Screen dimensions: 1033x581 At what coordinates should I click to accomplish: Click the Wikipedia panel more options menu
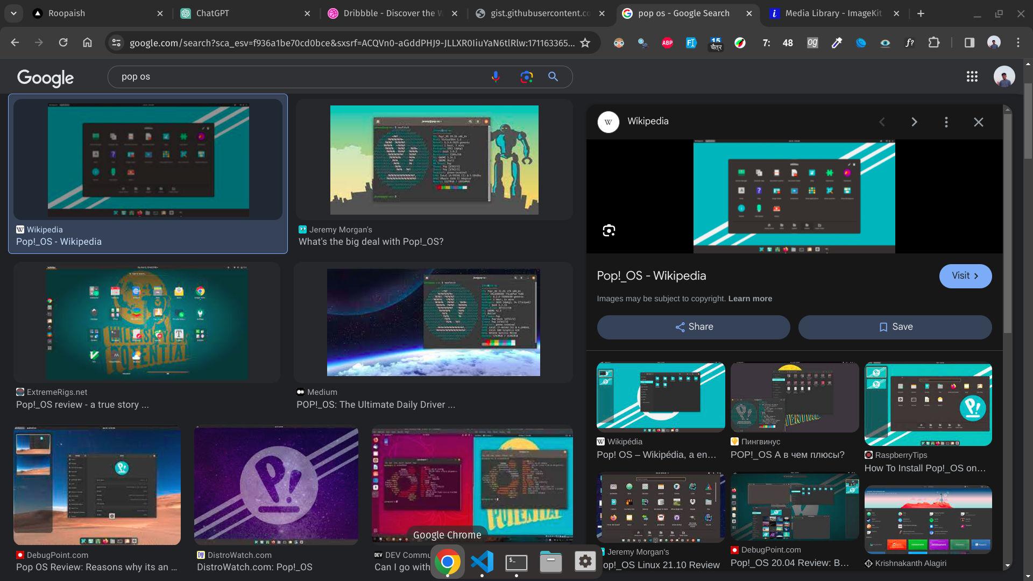coord(946,121)
